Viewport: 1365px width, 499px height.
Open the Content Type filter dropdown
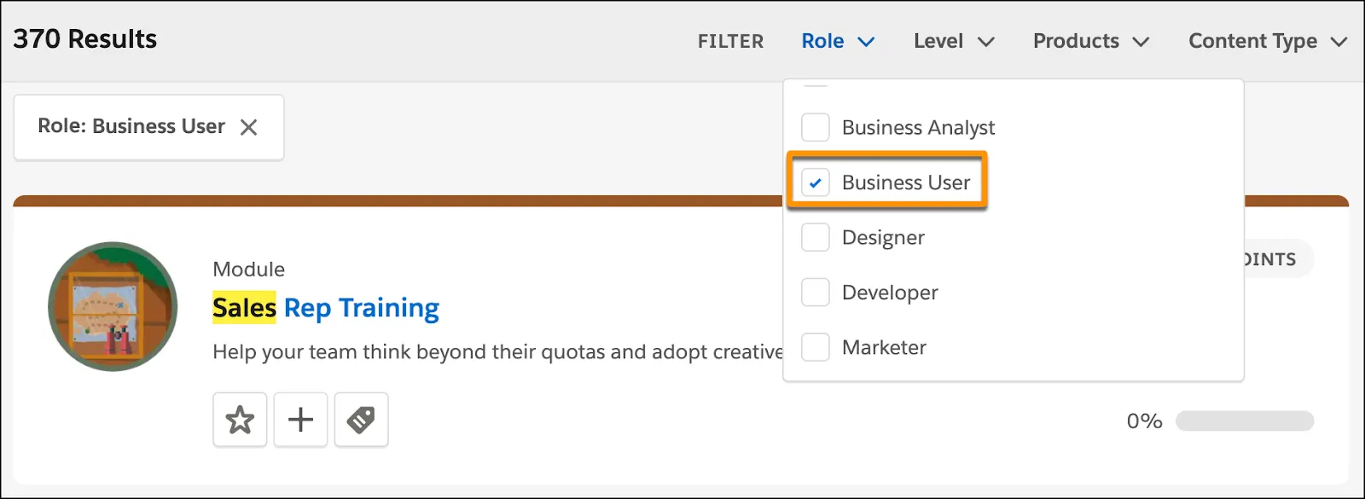[1266, 41]
